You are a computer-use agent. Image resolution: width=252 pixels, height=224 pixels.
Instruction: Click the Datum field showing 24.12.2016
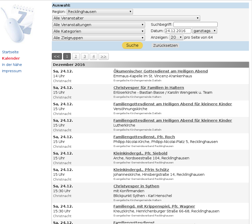point(178,31)
